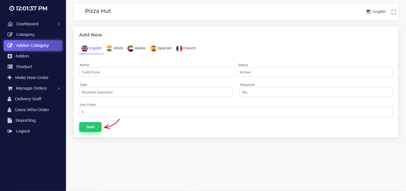Open the Addon Category menu item

(x=33, y=46)
